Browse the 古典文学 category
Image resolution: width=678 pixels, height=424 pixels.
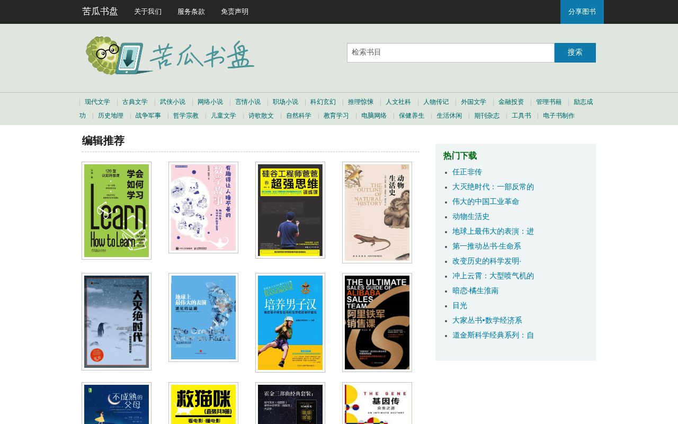(135, 102)
